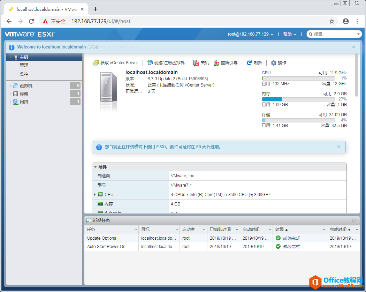Click the CPU chip icon in hardware table
Image resolution: width=366 pixels, height=292 pixels.
[x=100, y=194]
